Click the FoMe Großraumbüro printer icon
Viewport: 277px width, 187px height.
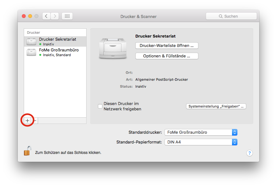point(31,52)
